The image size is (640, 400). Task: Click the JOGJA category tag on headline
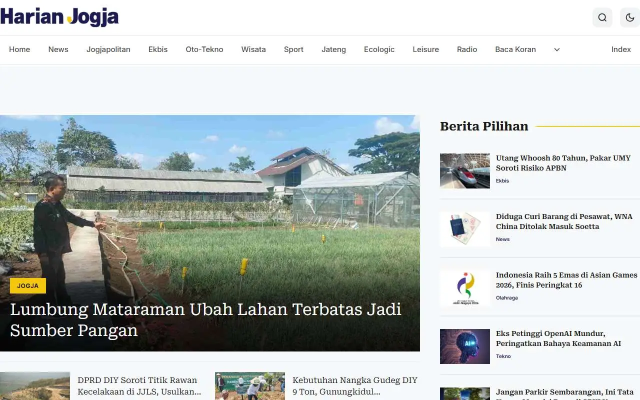(x=28, y=286)
